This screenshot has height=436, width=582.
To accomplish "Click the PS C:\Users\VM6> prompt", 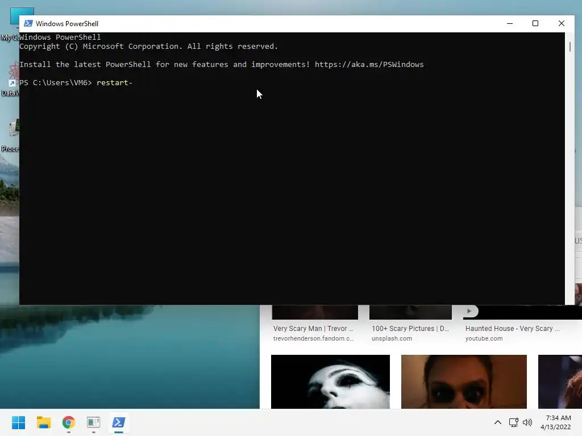I will [56, 83].
